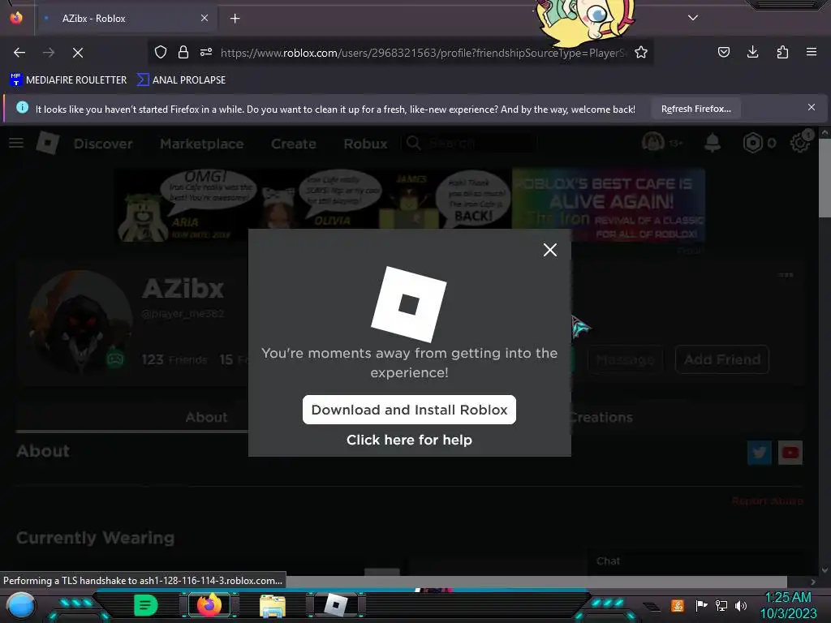
Task: Open the Windows Start orb
Action: 20,605
